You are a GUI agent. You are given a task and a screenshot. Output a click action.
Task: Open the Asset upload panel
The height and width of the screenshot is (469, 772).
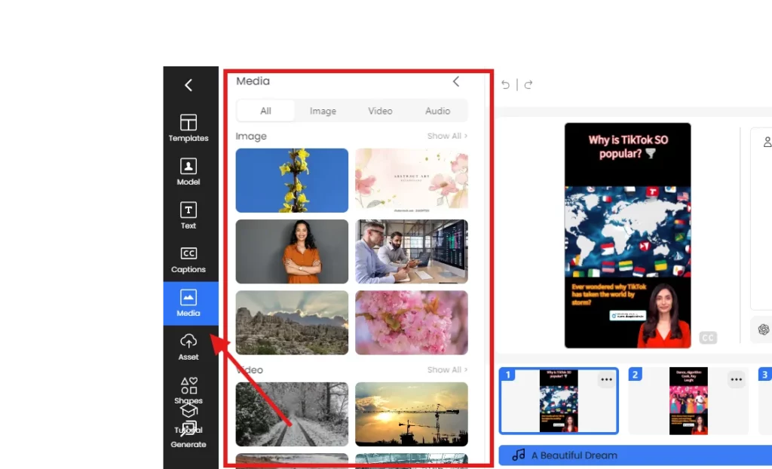tap(188, 347)
